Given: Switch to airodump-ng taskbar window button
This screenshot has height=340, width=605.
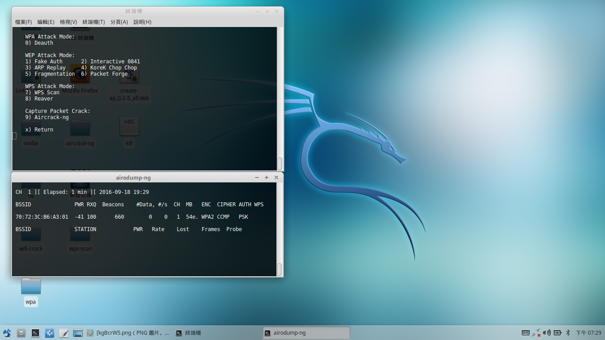Looking at the screenshot, I should pyautogui.click(x=306, y=333).
